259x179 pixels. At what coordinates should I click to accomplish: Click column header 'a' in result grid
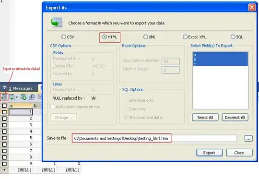(21, 106)
